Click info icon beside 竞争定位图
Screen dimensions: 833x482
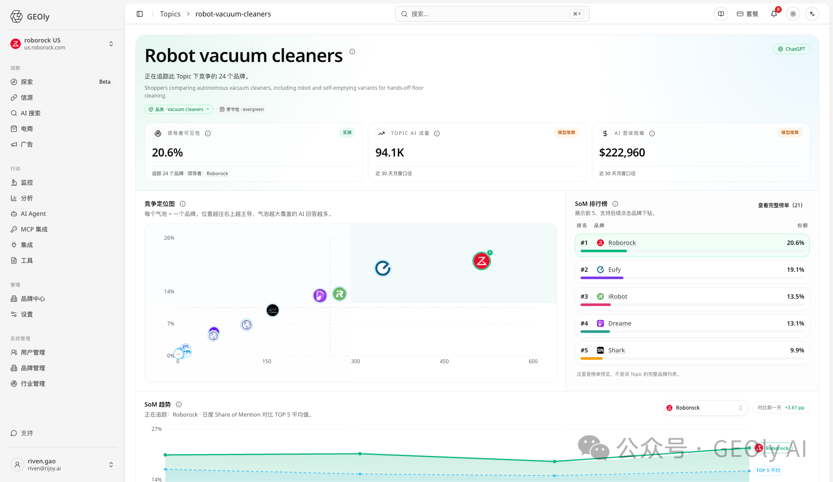[183, 204]
